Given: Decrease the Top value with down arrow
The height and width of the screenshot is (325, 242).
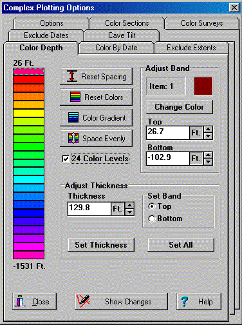Looking at the screenshot, I should [208, 136].
